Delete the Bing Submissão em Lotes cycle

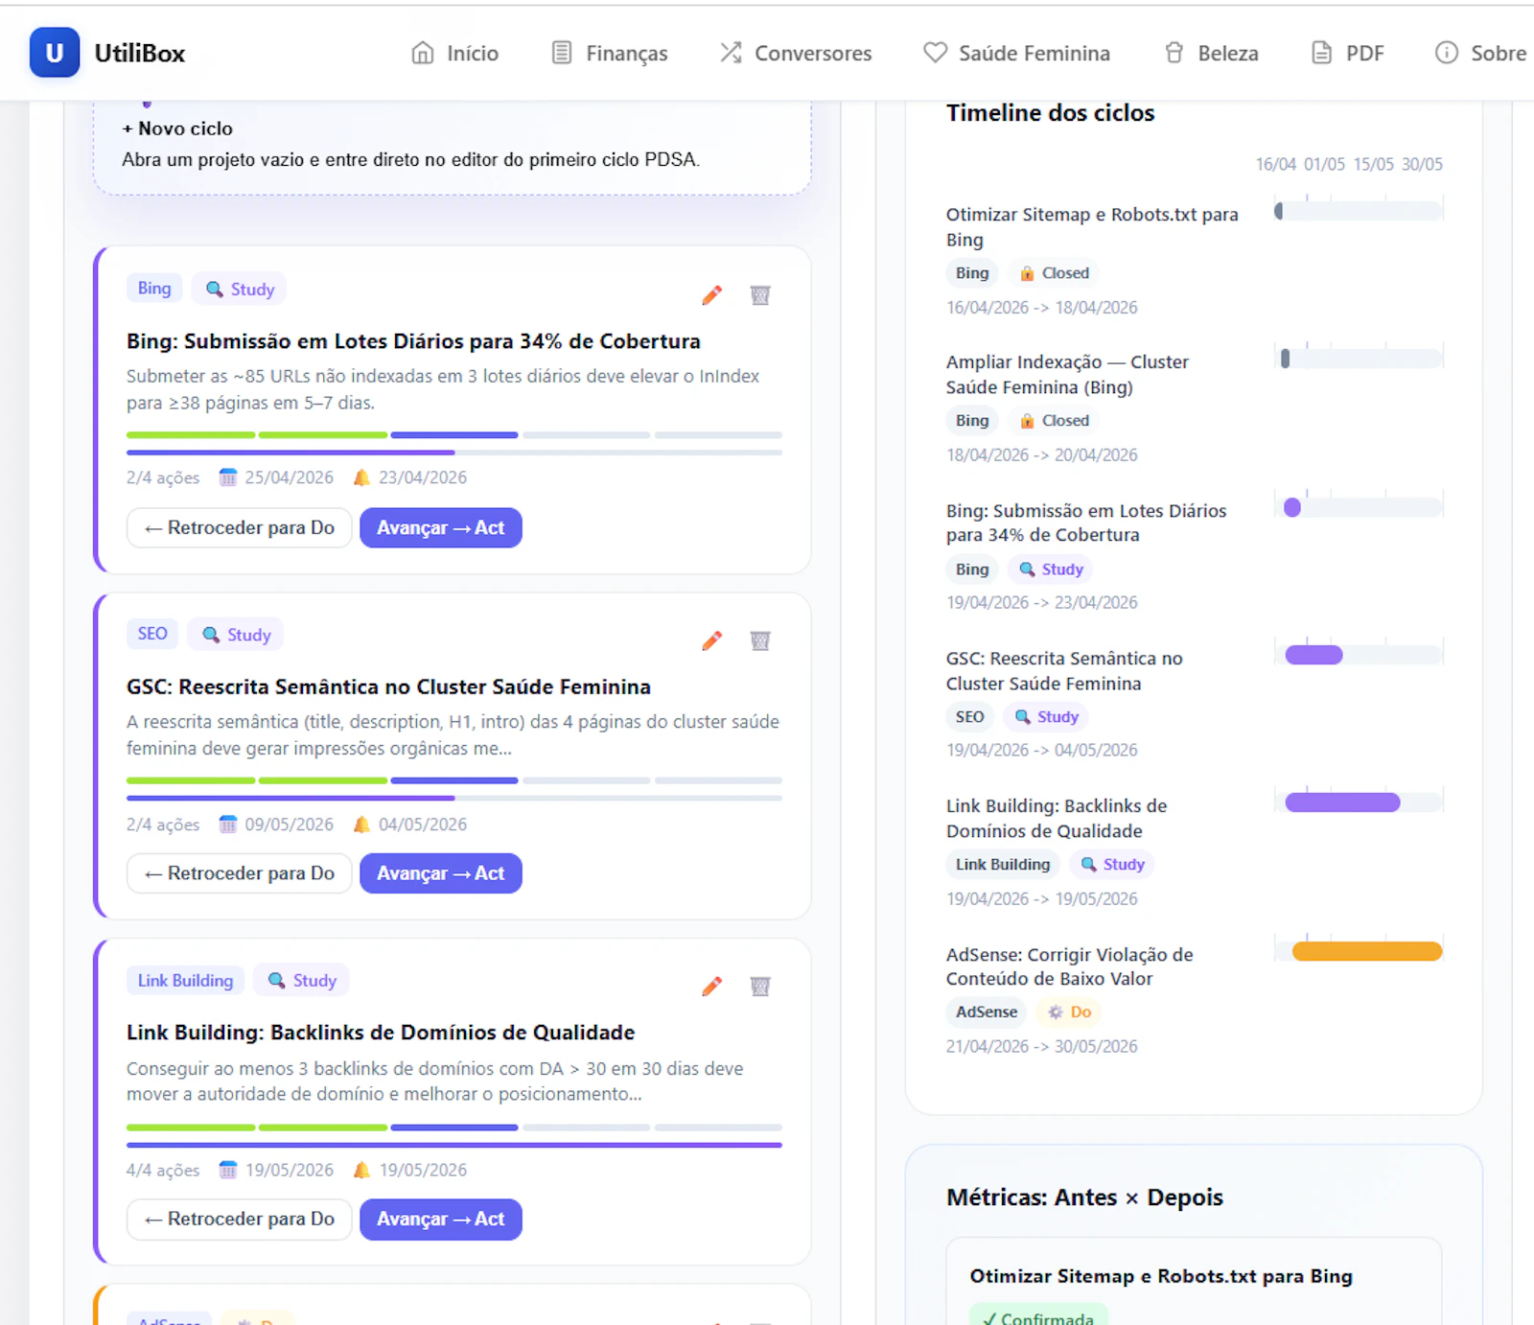tap(760, 295)
